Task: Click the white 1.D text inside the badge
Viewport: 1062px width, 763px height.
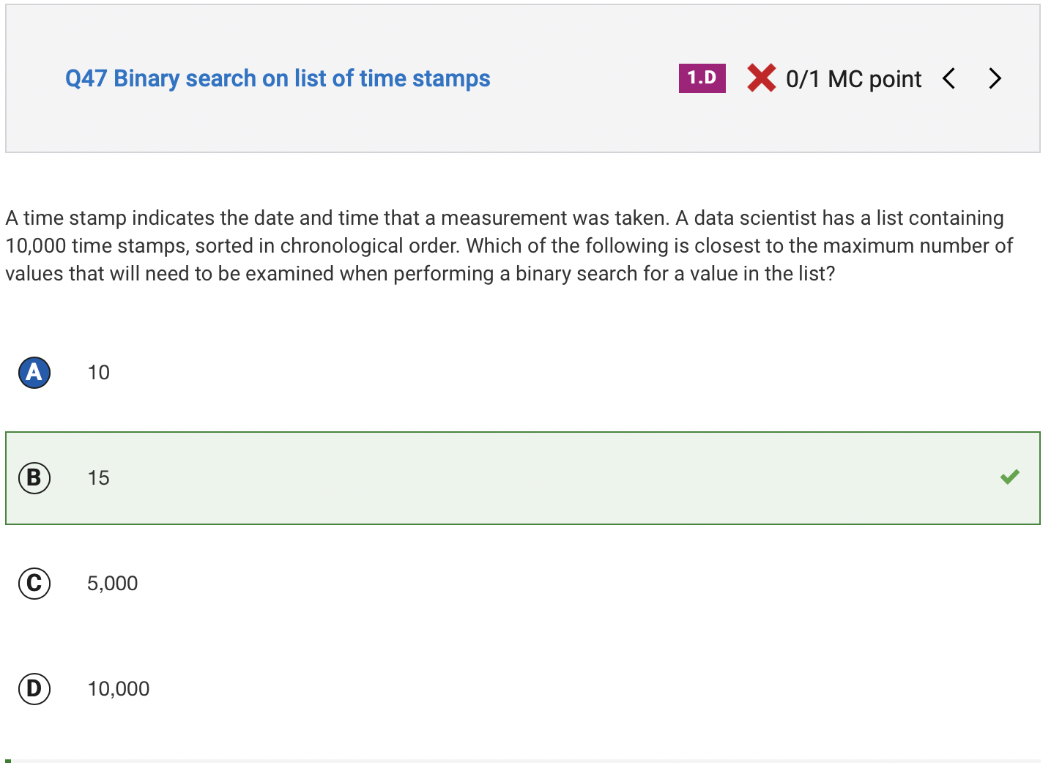Action: [702, 78]
